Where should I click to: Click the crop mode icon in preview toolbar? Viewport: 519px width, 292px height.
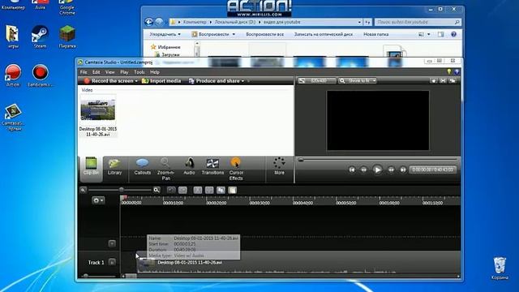[443, 81]
